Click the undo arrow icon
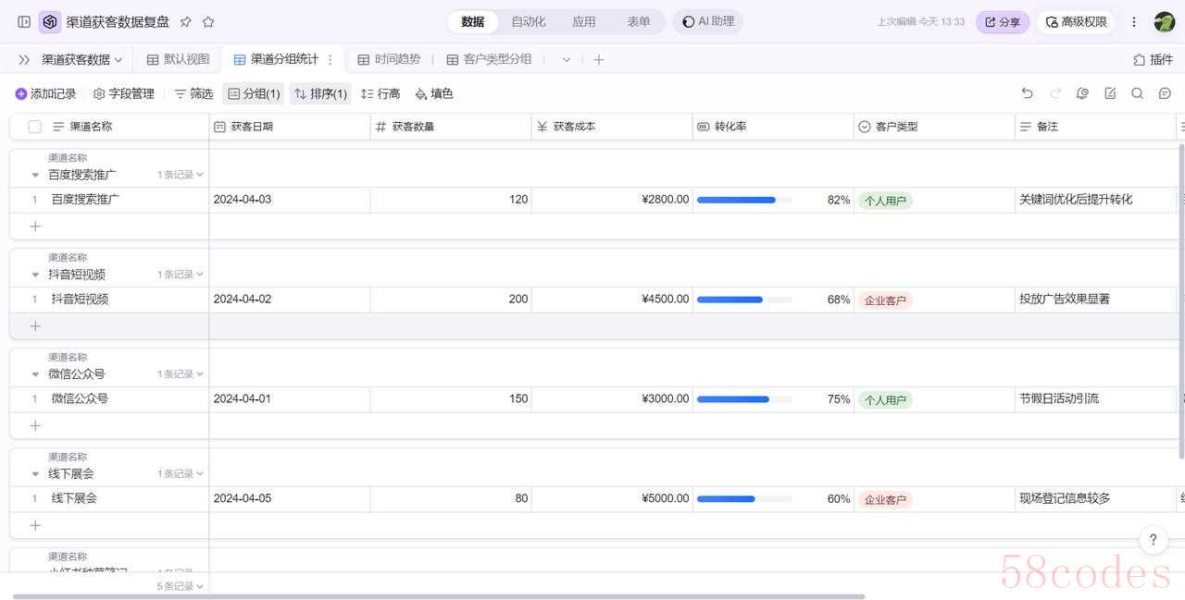The width and height of the screenshot is (1185, 600). 1027,93
